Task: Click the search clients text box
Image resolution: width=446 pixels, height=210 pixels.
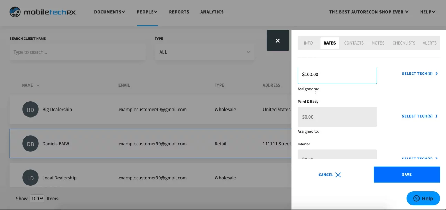Action: pos(77,52)
